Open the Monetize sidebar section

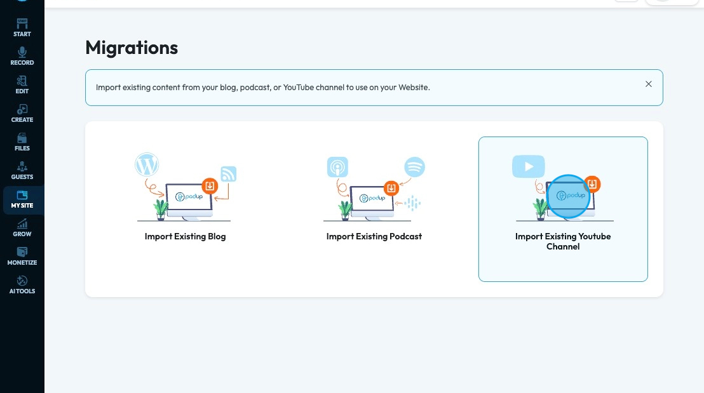[x=22, y=256]
